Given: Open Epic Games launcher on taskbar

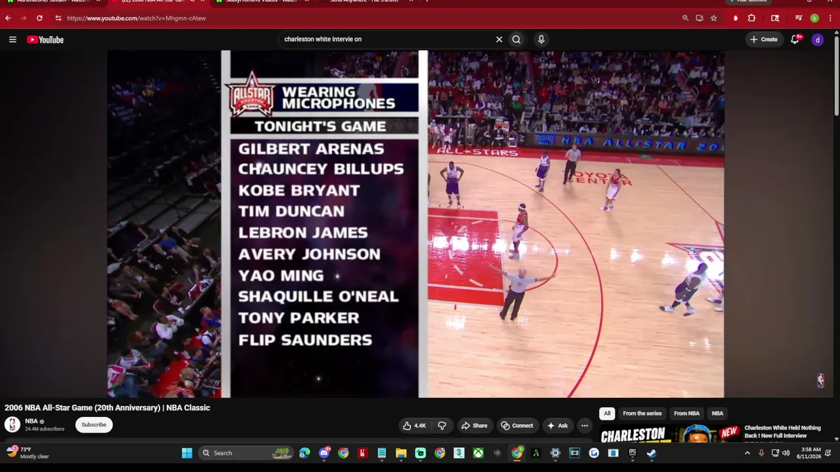Looking at the screenshot, I should [x=633, y=453].
